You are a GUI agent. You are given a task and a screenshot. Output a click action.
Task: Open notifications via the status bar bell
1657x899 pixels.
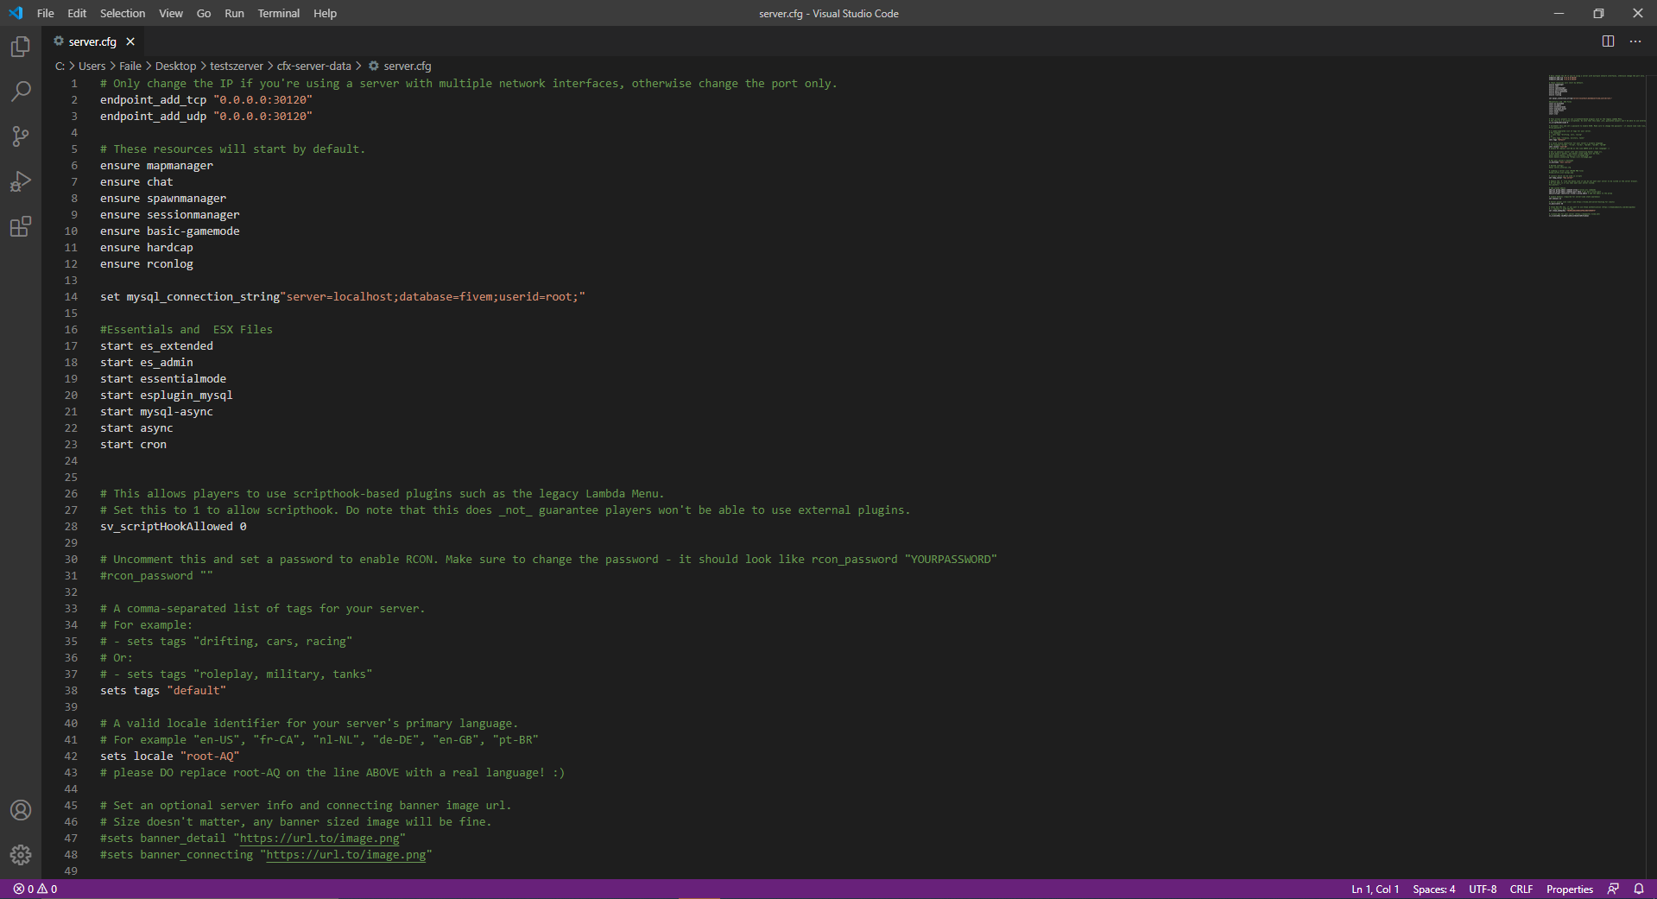pos(1639,889)
